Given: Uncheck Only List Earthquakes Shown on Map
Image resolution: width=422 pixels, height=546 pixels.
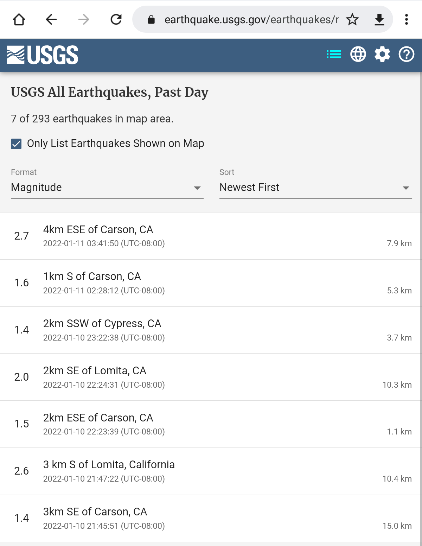Looking at the screenshot, I should (16, 144).
